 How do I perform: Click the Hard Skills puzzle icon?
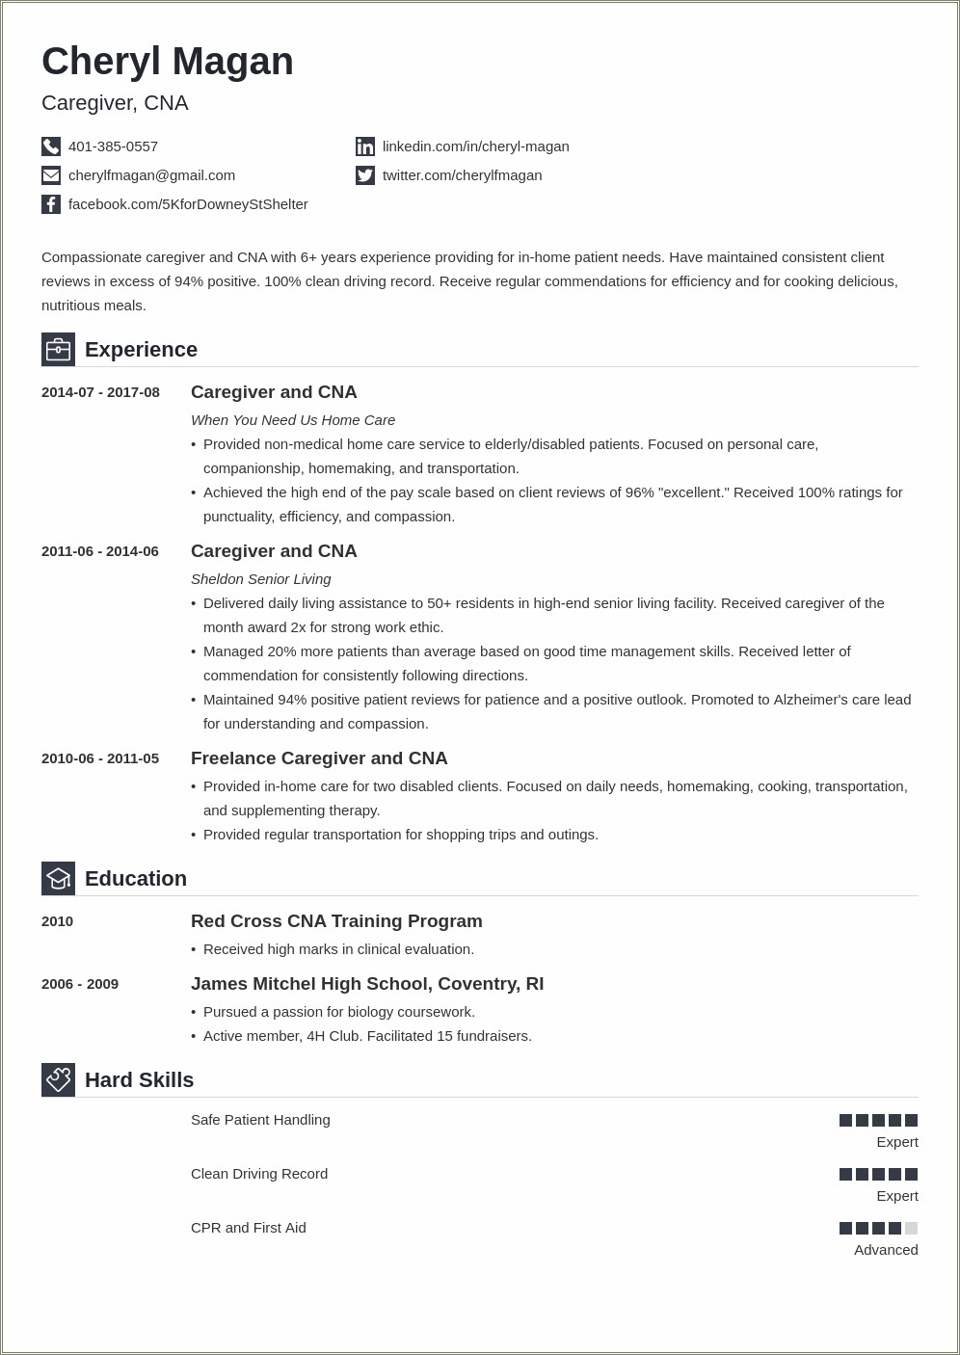pos(58,1080)
